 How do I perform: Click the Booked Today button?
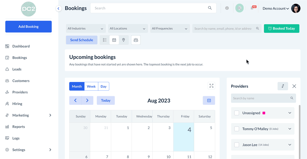282,28
